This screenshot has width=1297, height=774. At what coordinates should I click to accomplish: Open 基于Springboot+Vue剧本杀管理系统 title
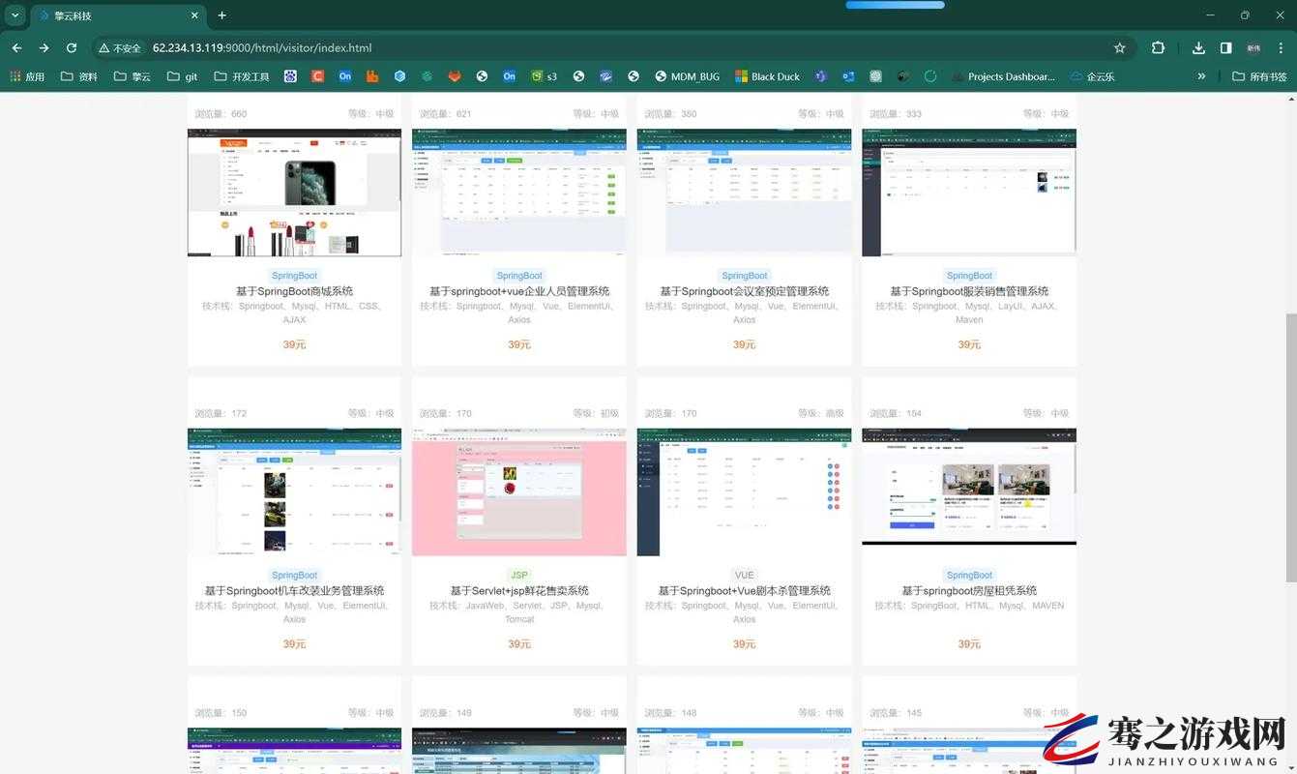[744, 591]
